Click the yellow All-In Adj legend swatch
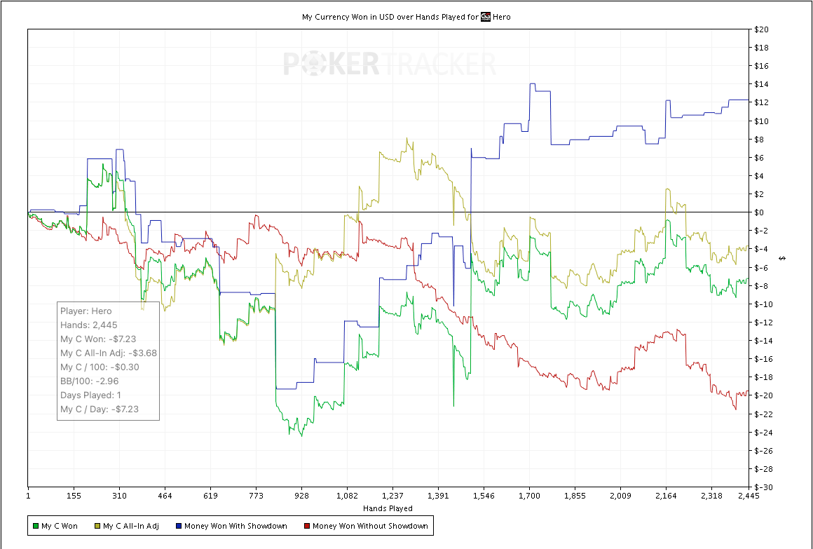Image resolution: width=813 pixels, height=549 pixels. (x=96, y=526)
